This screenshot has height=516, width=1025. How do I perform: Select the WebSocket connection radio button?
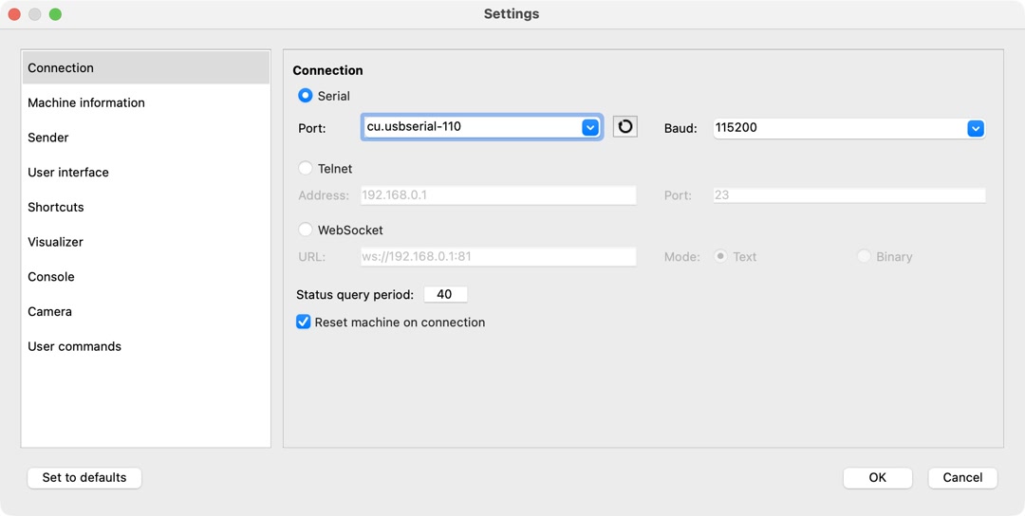[x=306, y=230]
